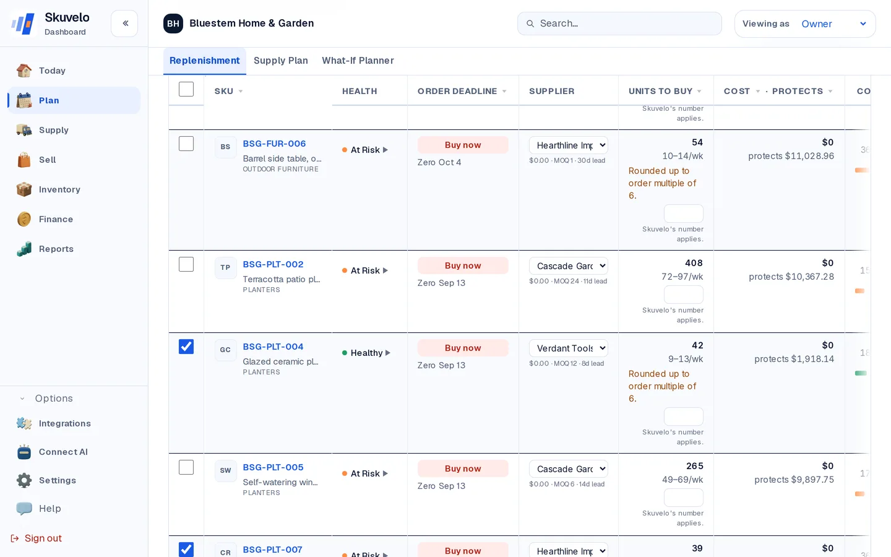891x557 pixels.
Task: Open supplier dropdown for BSG-PLT-002
Action: tap(568, 266)
